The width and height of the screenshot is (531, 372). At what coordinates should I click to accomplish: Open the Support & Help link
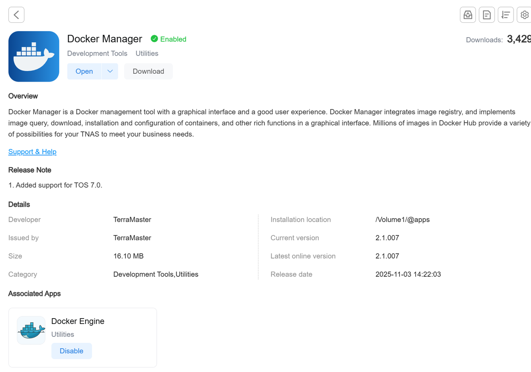click(32, 152)
